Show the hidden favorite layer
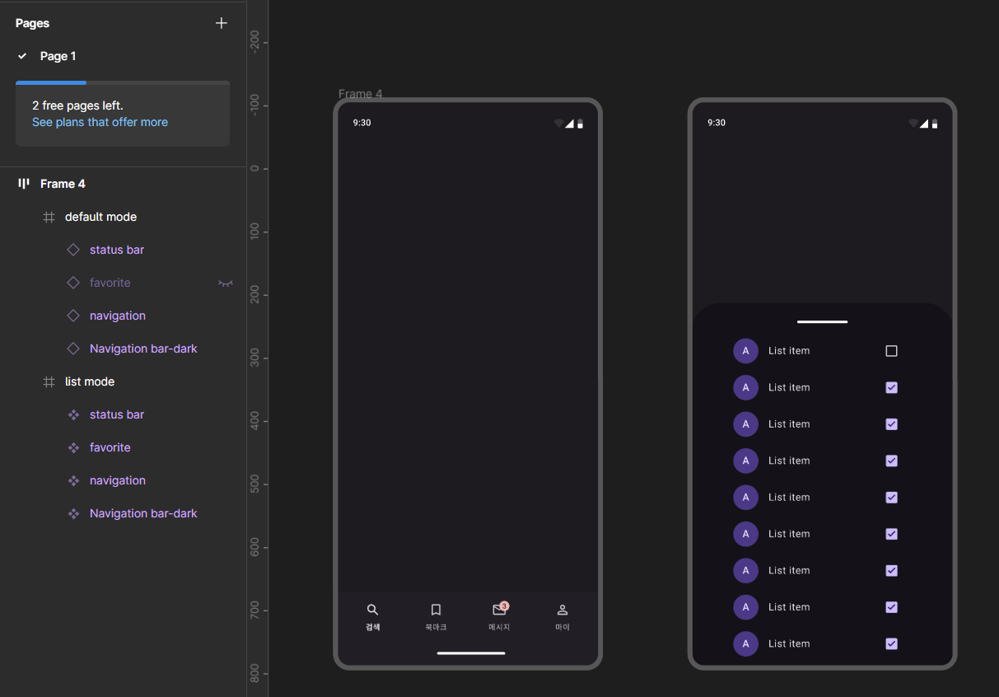Screen dimensions: 999x697 click(225, 283)
